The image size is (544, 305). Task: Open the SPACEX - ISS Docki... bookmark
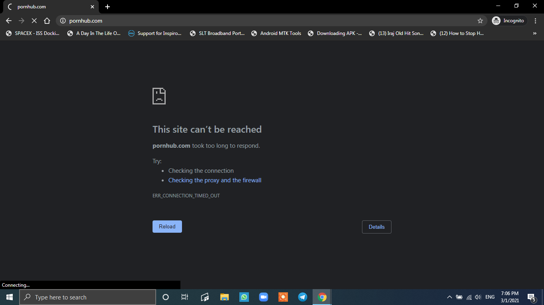tap(33, 33)
